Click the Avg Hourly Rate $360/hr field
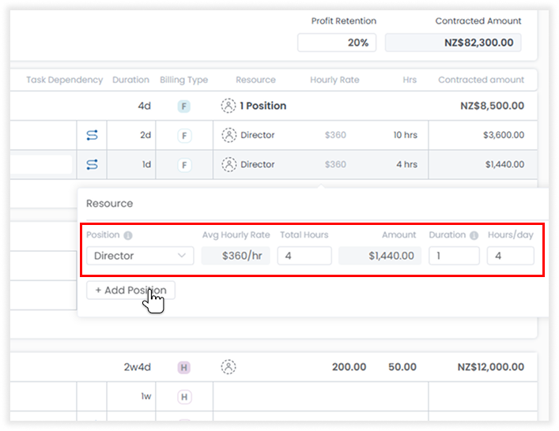559x431 pixels. (236, 256)
